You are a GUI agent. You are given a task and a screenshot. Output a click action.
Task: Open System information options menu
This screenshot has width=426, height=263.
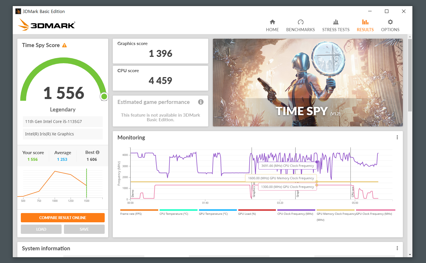(397, 248)
